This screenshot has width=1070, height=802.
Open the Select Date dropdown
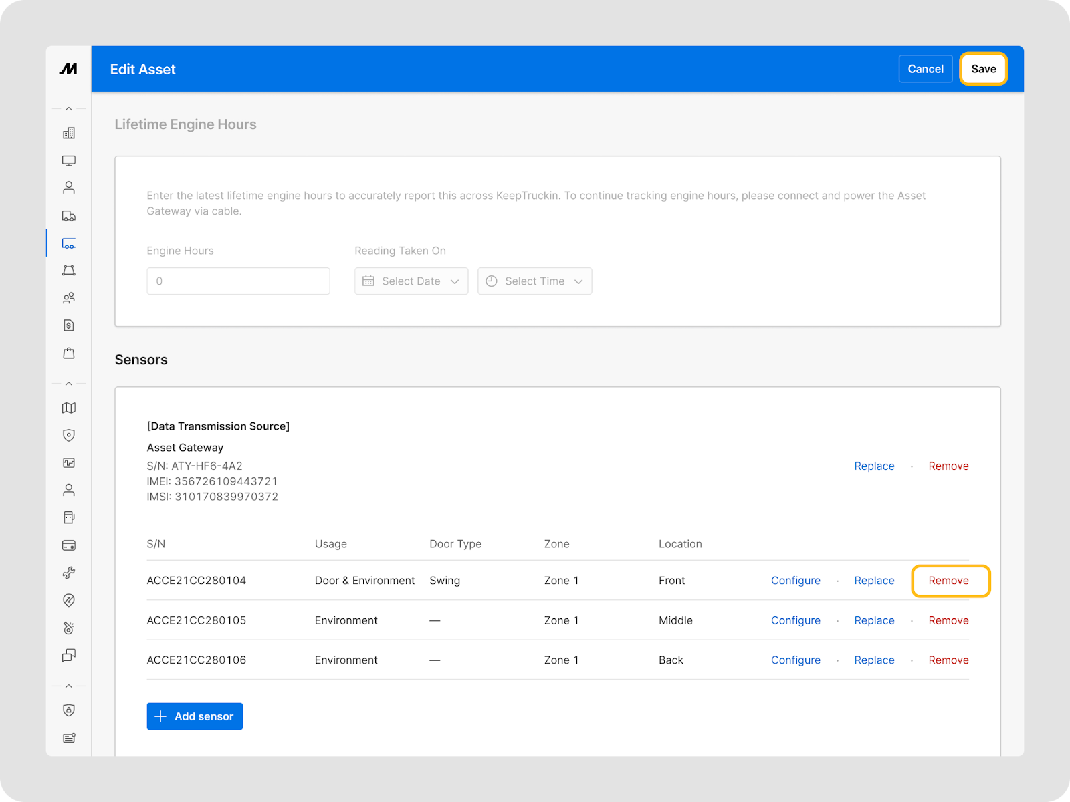click(411, 281)
